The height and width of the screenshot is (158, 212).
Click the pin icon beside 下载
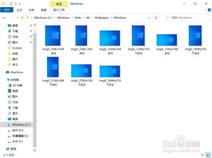[31, 31]
